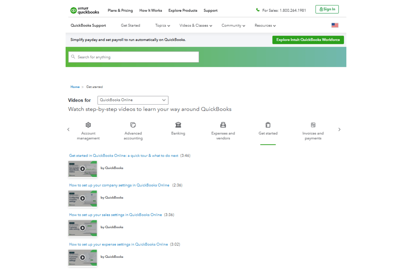
Task: Expand the Resources dropdown menu
Action: [265, 26]
